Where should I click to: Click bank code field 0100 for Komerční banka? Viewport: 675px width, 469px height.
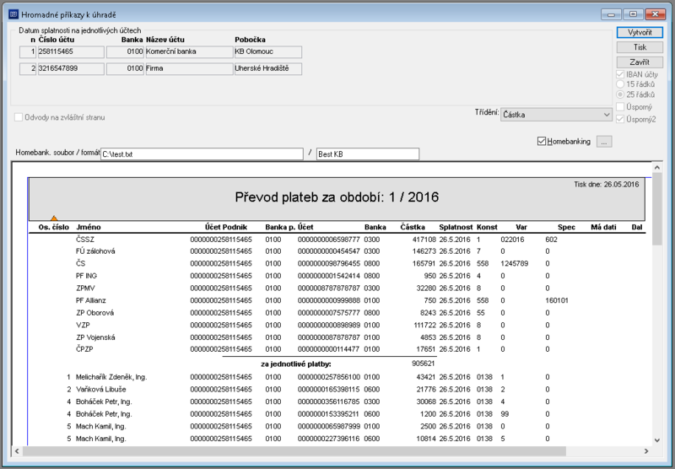pos(125,51)
